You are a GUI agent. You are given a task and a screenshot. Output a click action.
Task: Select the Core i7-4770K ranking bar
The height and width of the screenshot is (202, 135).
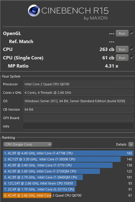pos(68,153)
